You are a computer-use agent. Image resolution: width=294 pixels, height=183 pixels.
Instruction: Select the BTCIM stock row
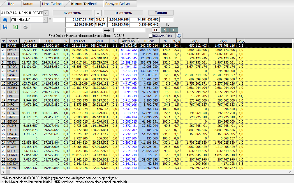tap(146, 147)
